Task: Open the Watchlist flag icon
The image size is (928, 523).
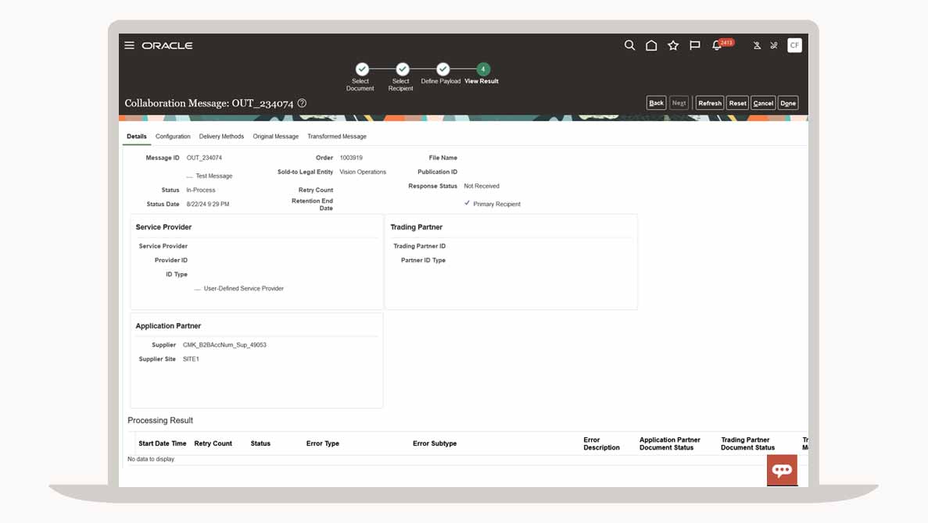Action: (695, 45)
